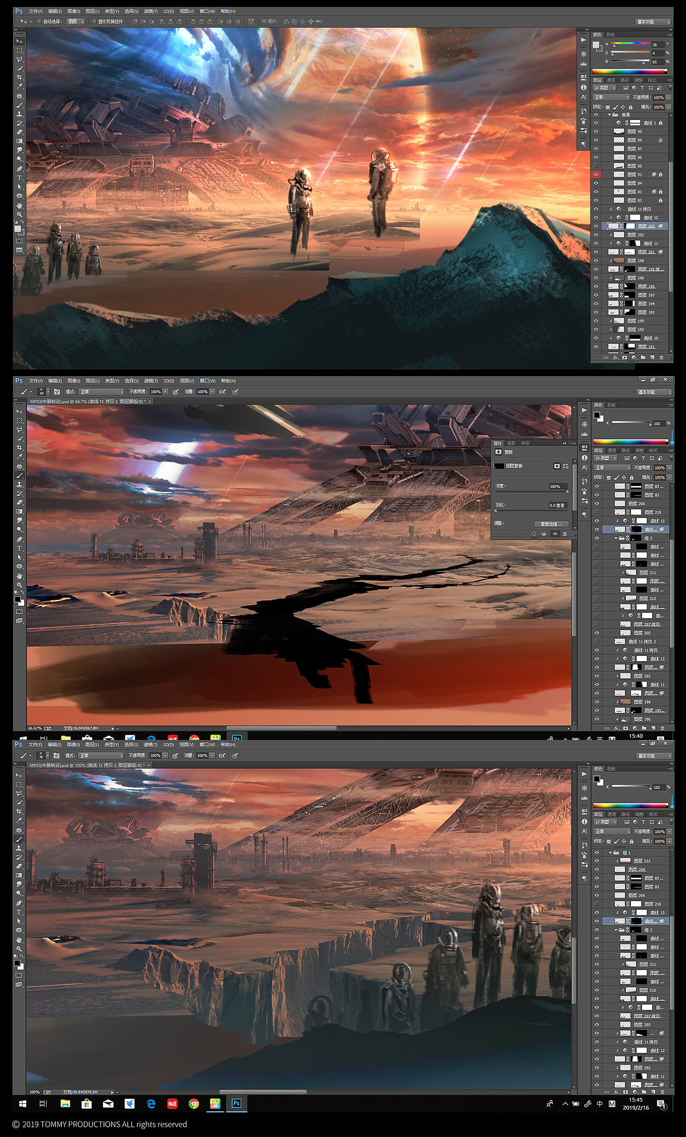Viewport: 686px width, 1137px height.
Task: Click 羽化 value field in Properties panel
Action: [x=557, y=505]
